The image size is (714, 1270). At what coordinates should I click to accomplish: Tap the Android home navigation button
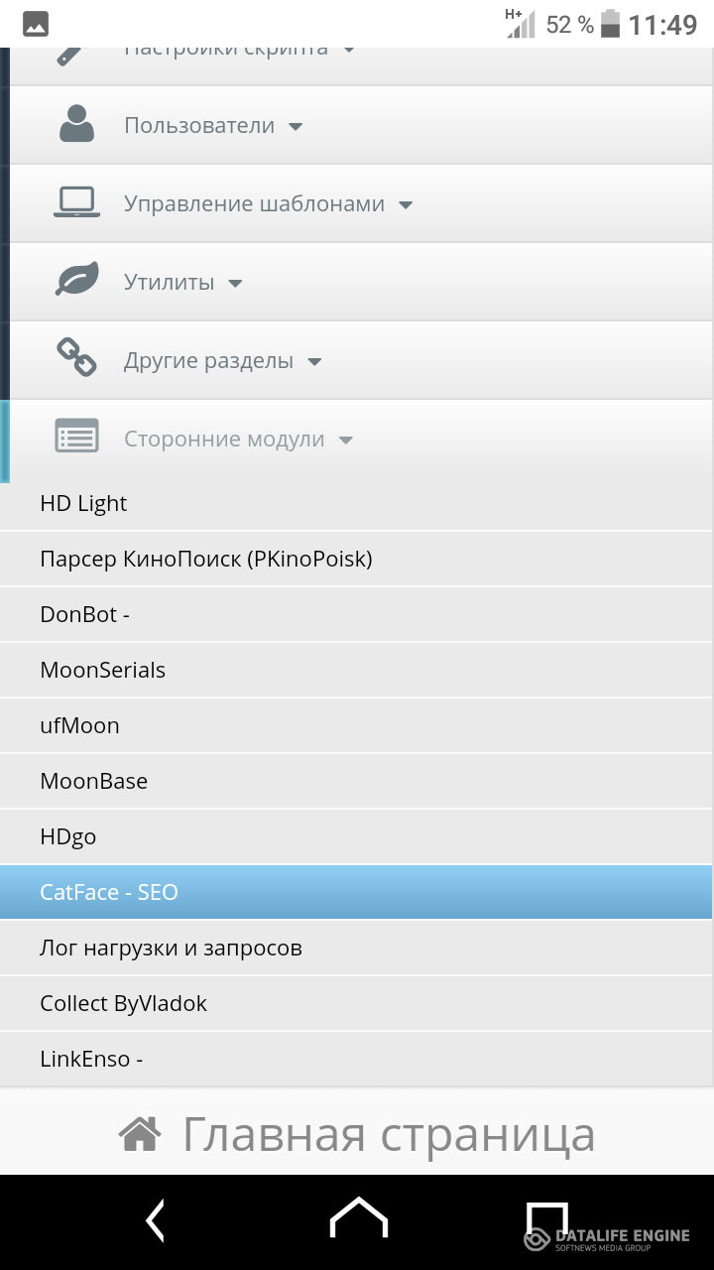pyautogui.click(x=358, y=1219)
